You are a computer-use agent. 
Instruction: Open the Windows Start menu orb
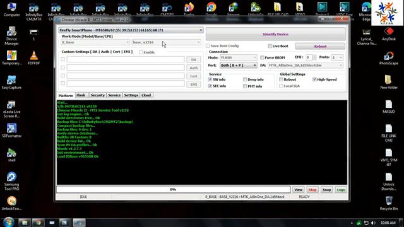pyautogui.click(x=9, y=222)
